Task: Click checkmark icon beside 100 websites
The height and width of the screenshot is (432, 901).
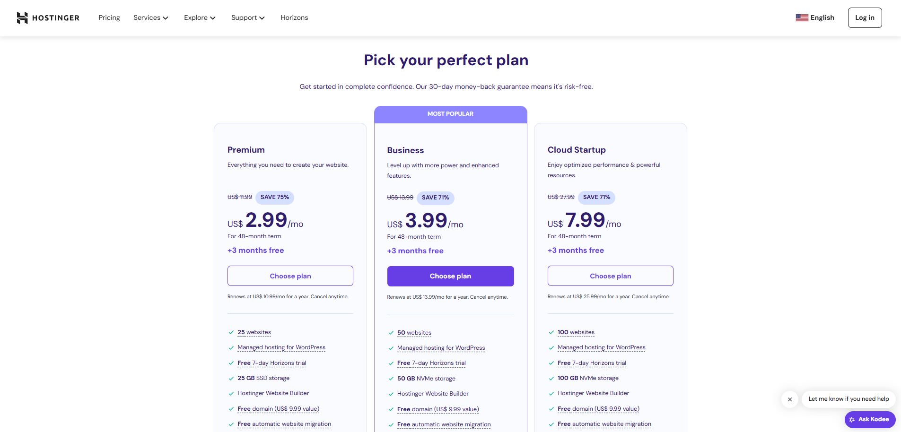Action: coord(551,333)
